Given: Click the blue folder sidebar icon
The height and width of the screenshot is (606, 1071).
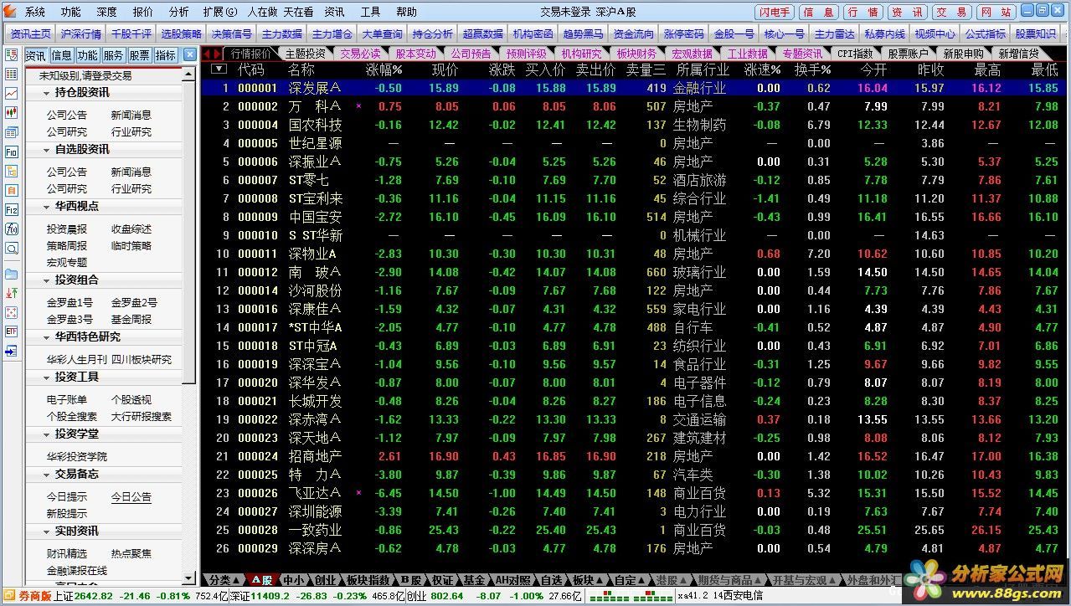Looking at the screenshot, I should 11,274.
